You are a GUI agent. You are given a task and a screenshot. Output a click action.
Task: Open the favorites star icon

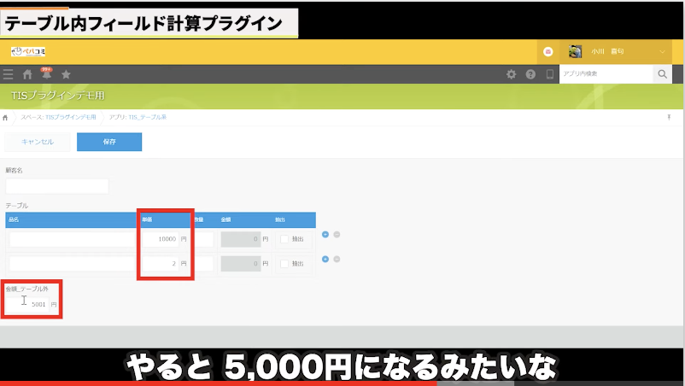(x=66, y=75)
